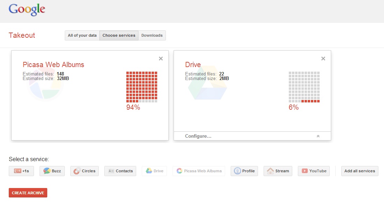
Task: Add the Stream service
Action: (278, 171)
